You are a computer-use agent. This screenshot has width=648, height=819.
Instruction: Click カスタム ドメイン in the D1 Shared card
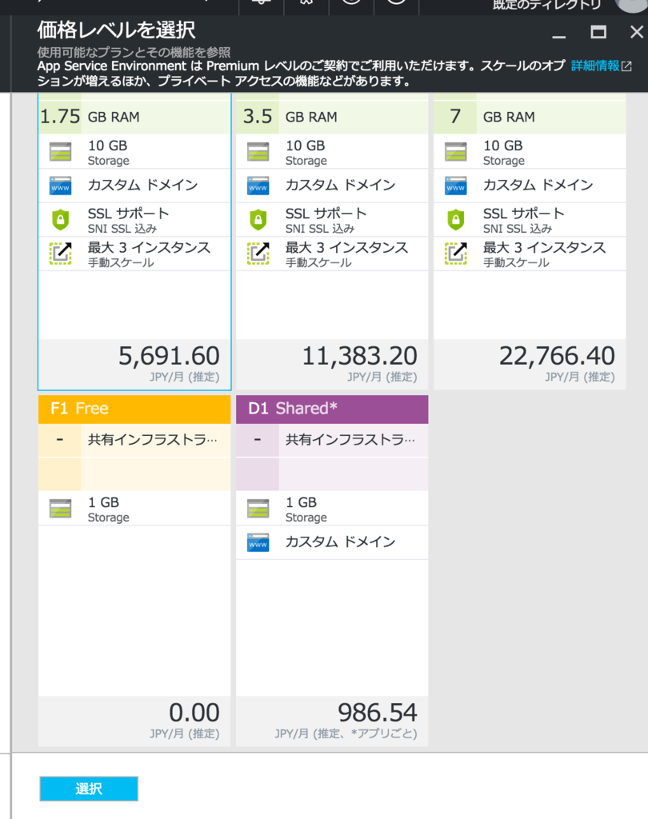click(340, 541)
